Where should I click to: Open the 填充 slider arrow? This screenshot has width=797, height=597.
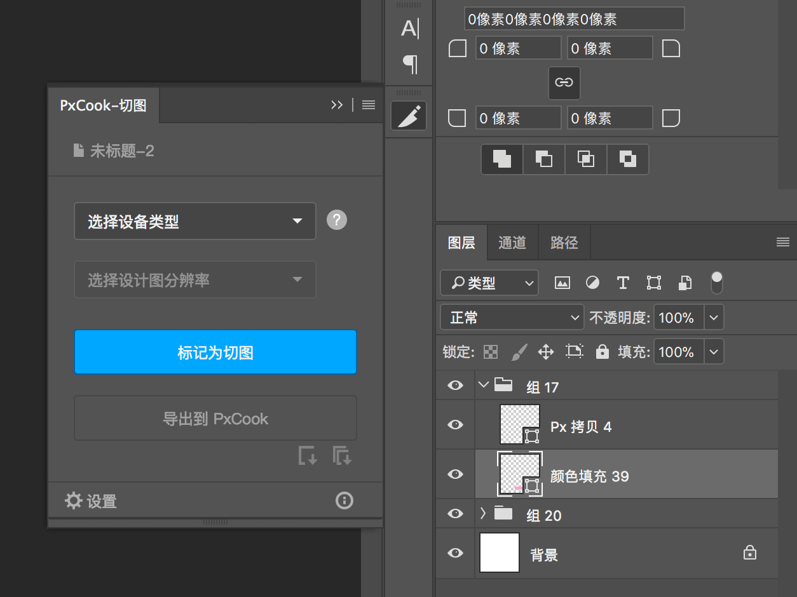pyautogui.click(x=714, y=352)
